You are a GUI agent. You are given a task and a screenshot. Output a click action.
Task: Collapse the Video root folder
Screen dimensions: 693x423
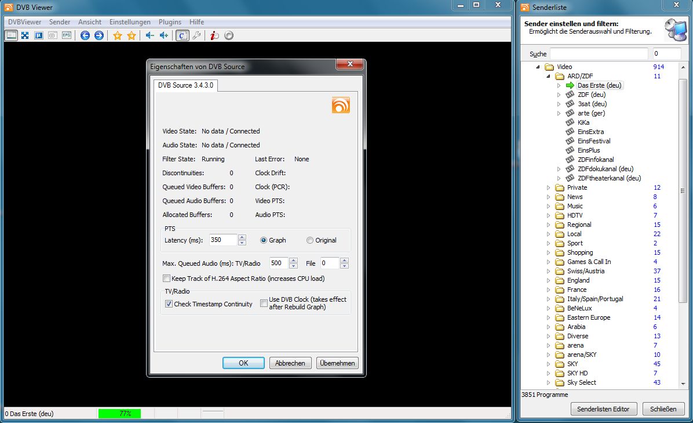tap(538, 67)
